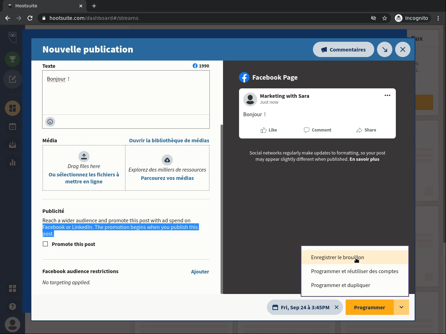The height and width of the screenshot is (334, 446).
Task: Click the upload arrow icon in Média
Action: (x=84, y=157)
